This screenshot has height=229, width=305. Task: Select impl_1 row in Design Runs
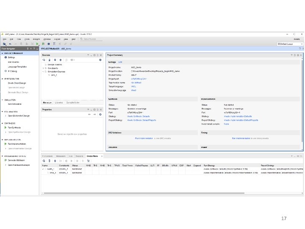[172, 173]
